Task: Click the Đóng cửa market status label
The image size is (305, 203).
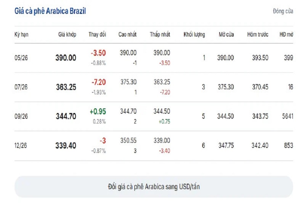Action: (283, 11)
